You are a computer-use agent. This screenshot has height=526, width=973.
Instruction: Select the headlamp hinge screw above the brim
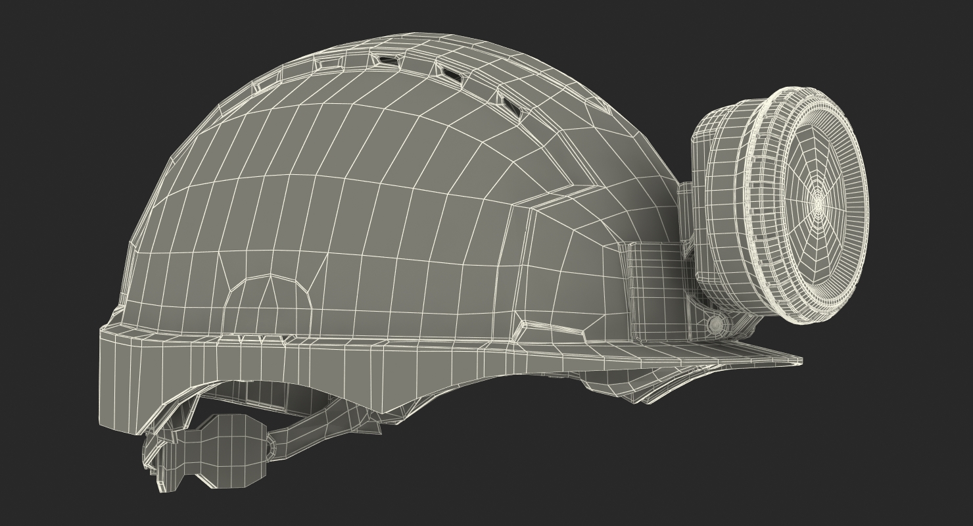[x=715, y=325]
